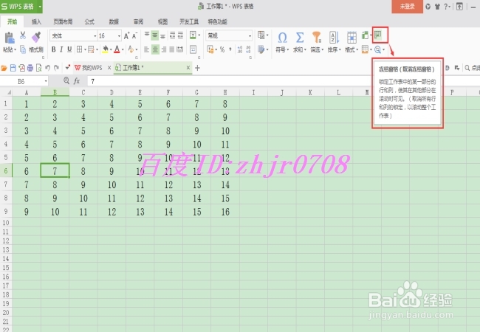
Task: Switch to the 视图 (View) ribbon tab
Action: click(x=162, y=21)
